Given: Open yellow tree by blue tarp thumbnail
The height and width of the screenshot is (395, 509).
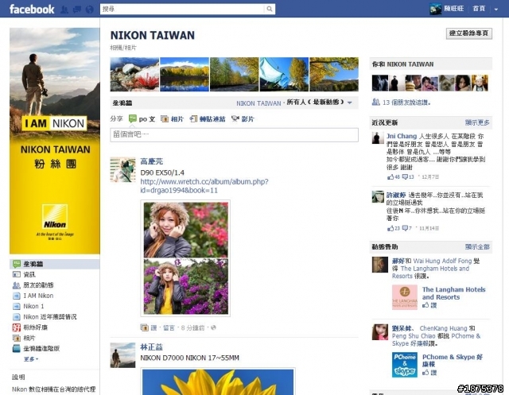Looking at the screenshot, I should tap(284, 75).
